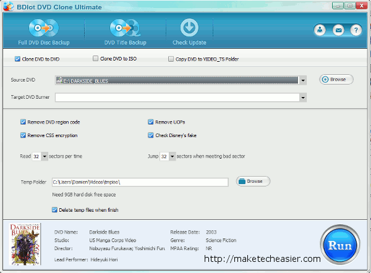The width and height of the screenshot is (371, 273).
Task: Toggle Remove DVD region code
Action: pos(23,122)
